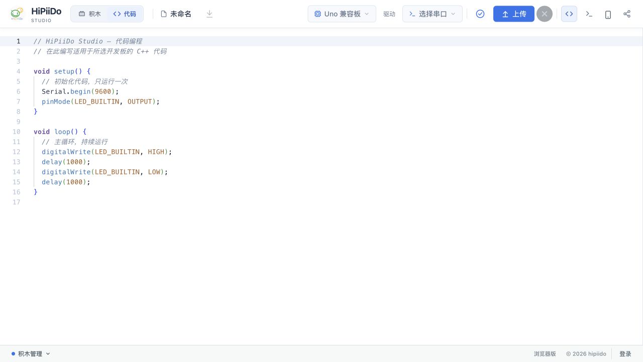Click the delay(1000); on line 13
The image size is (643, 362).
pyautogui.click(x=66, y=162)
